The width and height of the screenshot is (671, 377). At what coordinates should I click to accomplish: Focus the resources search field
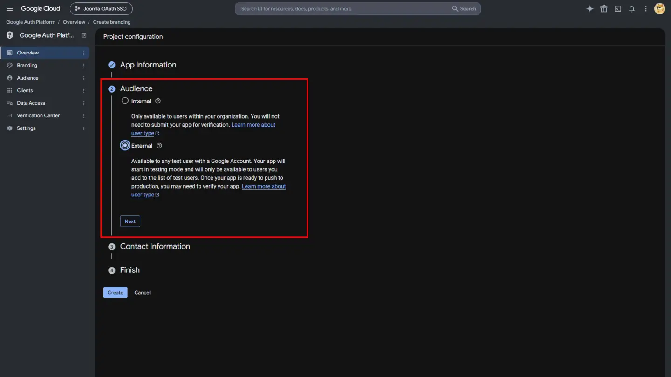(x=345, y=9)
